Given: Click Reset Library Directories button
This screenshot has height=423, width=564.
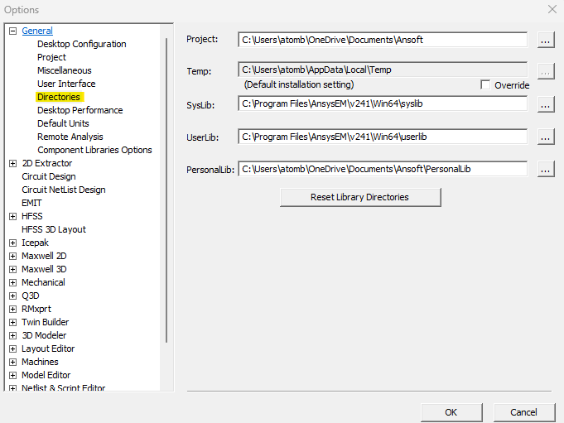Looking at the screenshot, I should tap(359, 197).
